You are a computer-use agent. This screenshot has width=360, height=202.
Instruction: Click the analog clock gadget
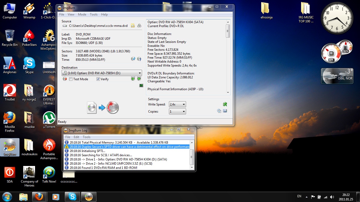point(337,18)
